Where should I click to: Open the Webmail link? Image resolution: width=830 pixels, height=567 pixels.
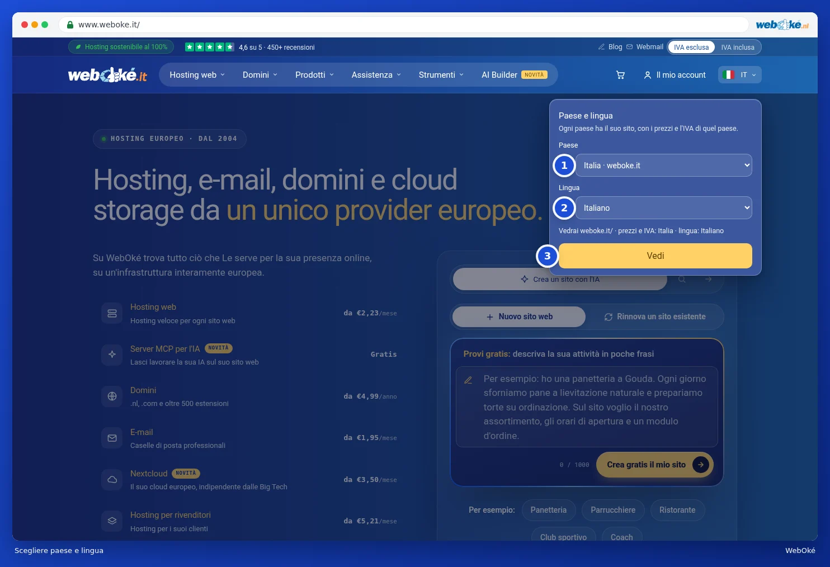point(645,47)
